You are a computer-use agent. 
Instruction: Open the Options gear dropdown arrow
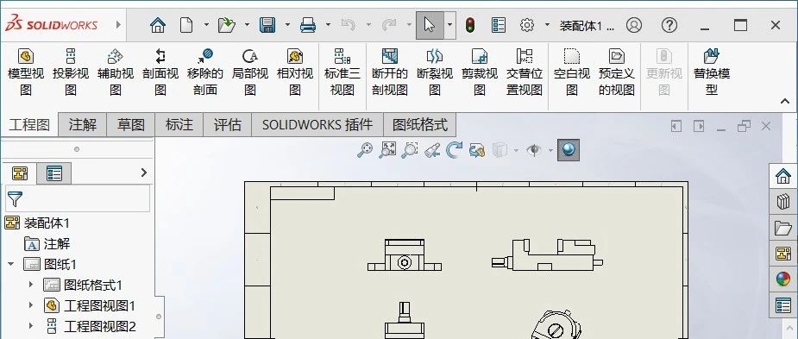547,24
